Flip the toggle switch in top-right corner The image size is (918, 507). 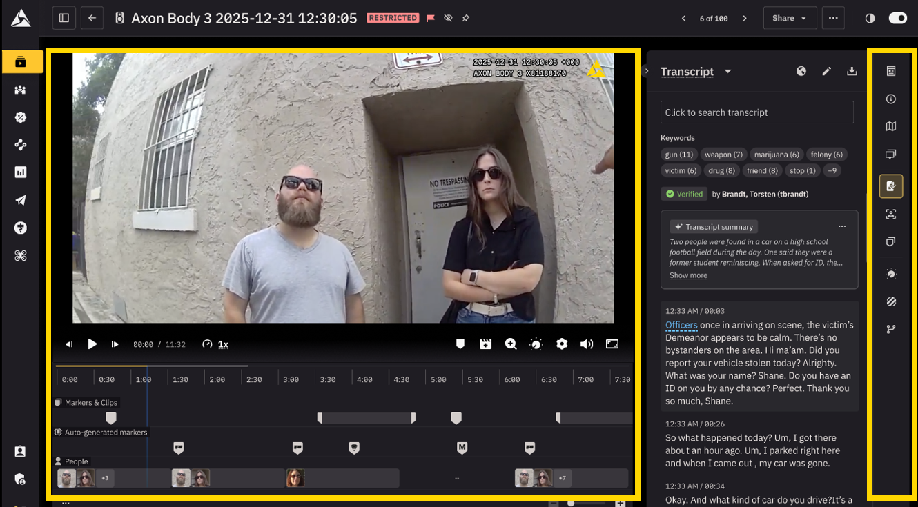(897, 18)
